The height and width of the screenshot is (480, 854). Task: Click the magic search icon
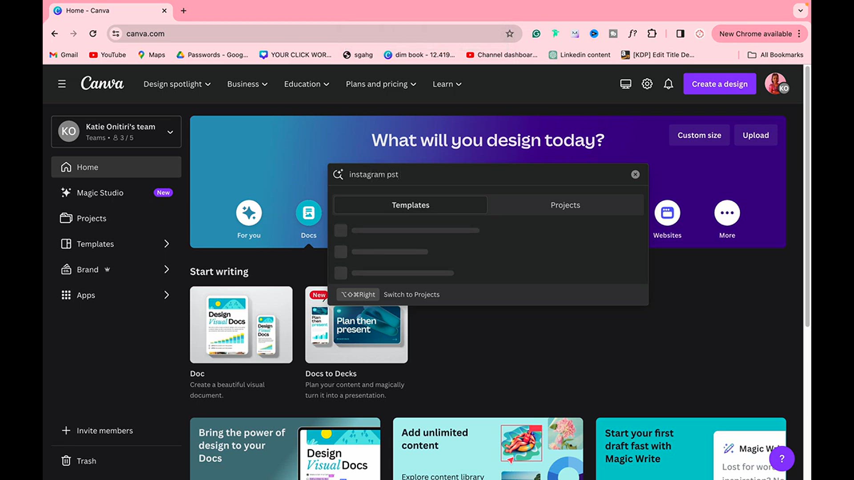pyautogui.click(x=338, y=174)
